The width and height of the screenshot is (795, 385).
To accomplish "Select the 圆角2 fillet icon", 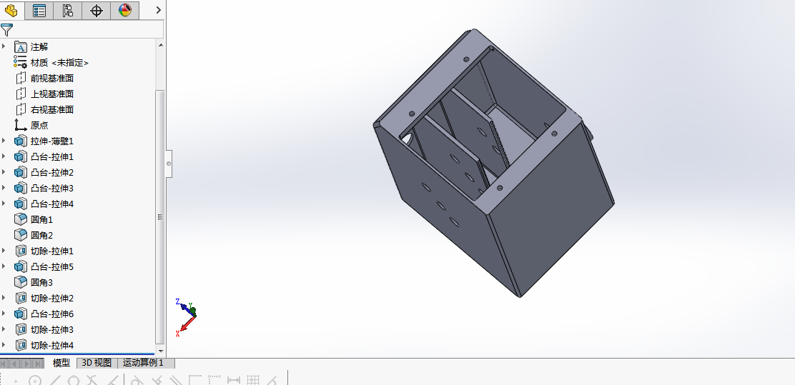I will (20, 235).
